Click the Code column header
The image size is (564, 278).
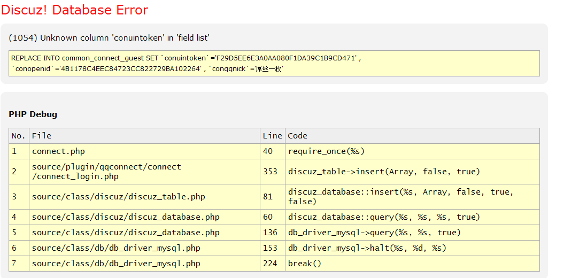298,136
